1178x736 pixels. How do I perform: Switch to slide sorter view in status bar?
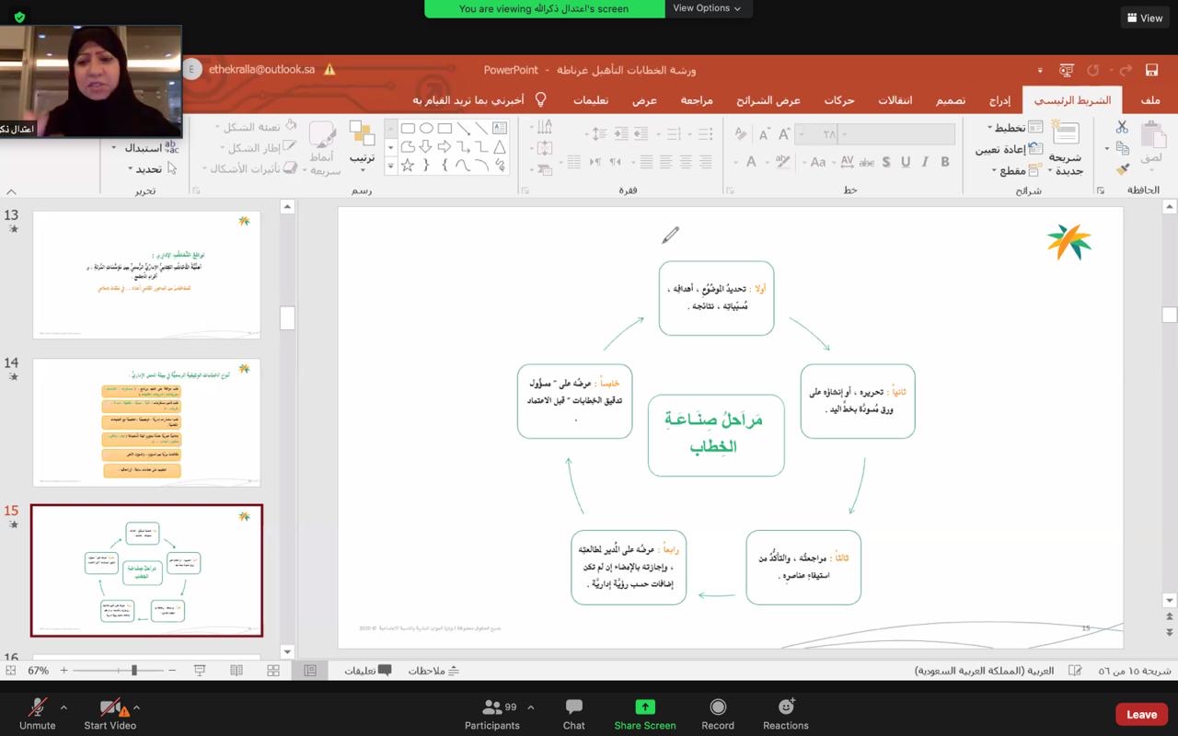(273, 671)
